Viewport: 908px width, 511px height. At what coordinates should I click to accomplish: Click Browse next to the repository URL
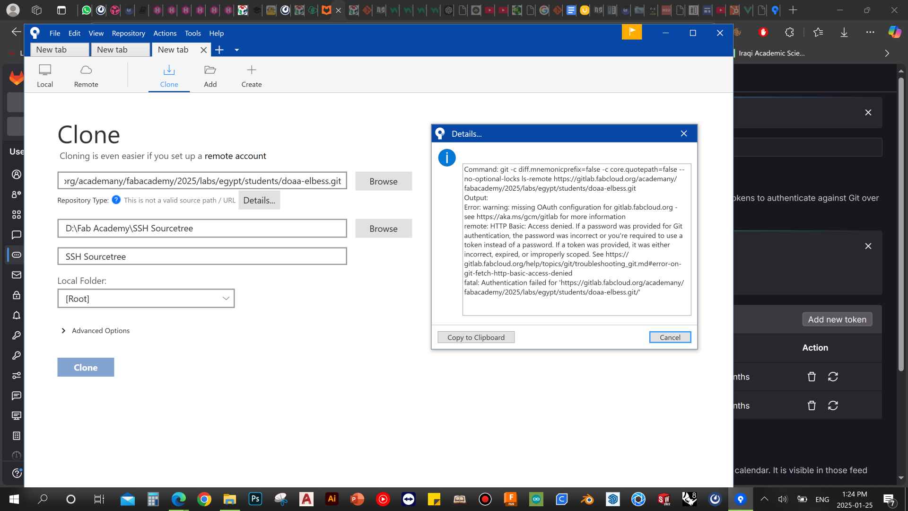[x=384, y=181]
